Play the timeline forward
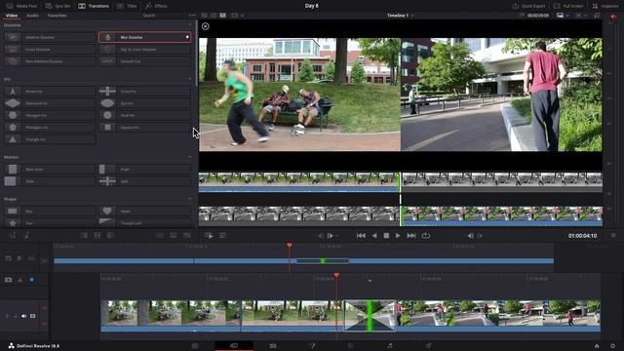Screen dimensions: 624x351 (398, 236)
